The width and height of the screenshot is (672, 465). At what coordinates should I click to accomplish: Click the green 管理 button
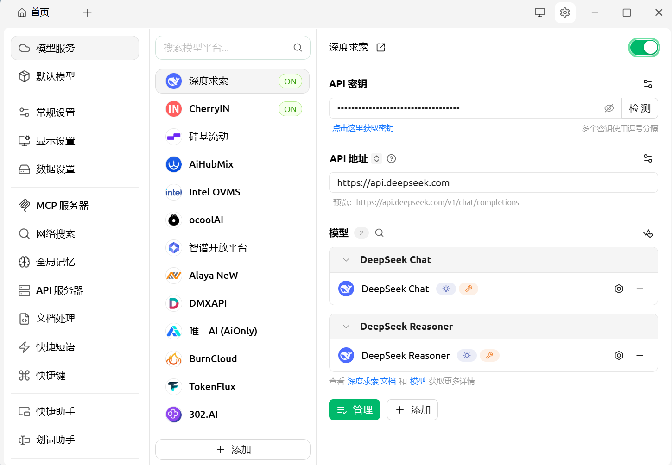[x=355, y=410]
